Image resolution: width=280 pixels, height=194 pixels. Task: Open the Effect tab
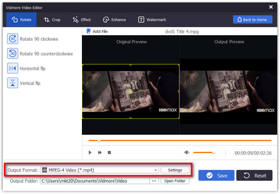tap(82, 20)
